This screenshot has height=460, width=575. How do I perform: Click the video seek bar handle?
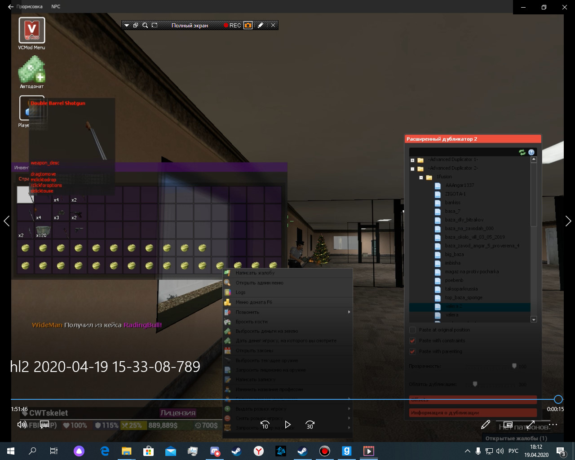(558, 399)
